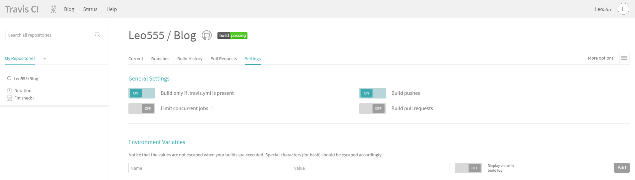Click the status circle beside Leo555/Blog
This screenshot has height=180, width=635.
(x=9, y=79)
